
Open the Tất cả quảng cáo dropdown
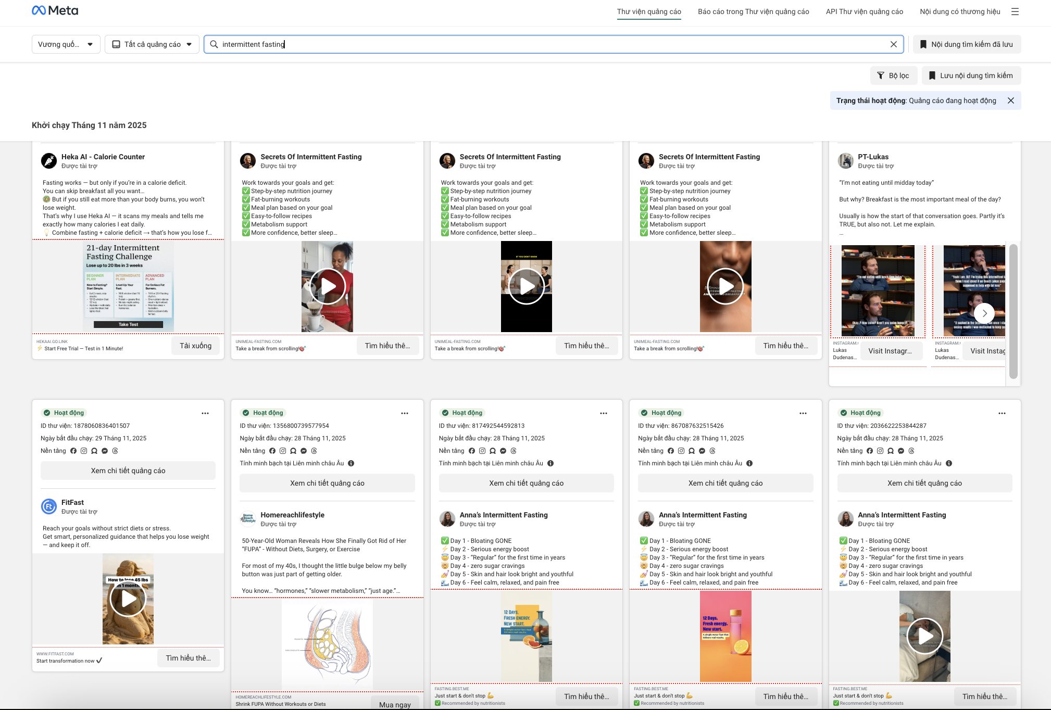[x=152, y=44]
